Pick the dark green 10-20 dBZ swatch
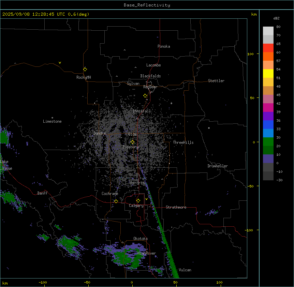Screen dimensions: 294x287 tap(268, 150)
